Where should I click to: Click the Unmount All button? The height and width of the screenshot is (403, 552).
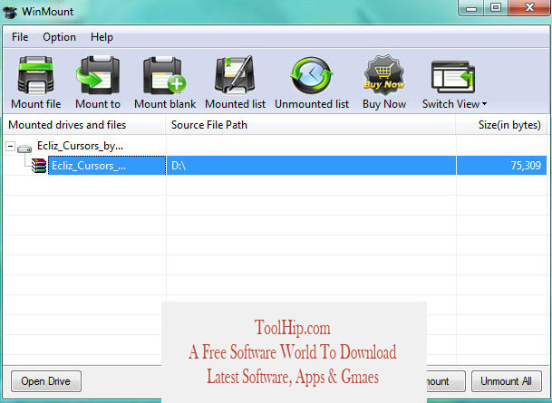(507, 381)
